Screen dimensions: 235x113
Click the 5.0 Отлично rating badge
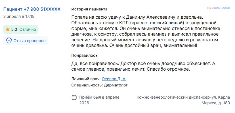pos(21,29)
